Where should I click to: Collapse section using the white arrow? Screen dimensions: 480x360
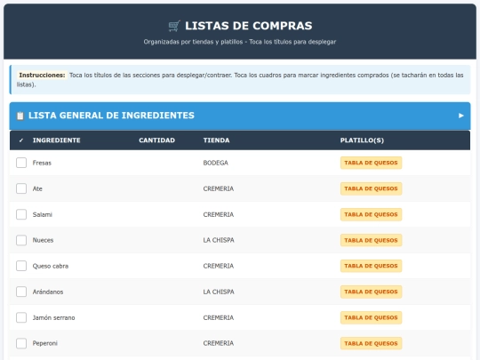coord(461,116)
